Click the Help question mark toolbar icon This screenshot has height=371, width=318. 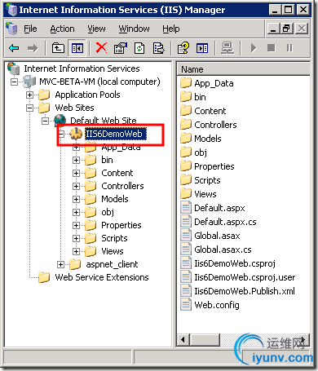pos(183,48)
